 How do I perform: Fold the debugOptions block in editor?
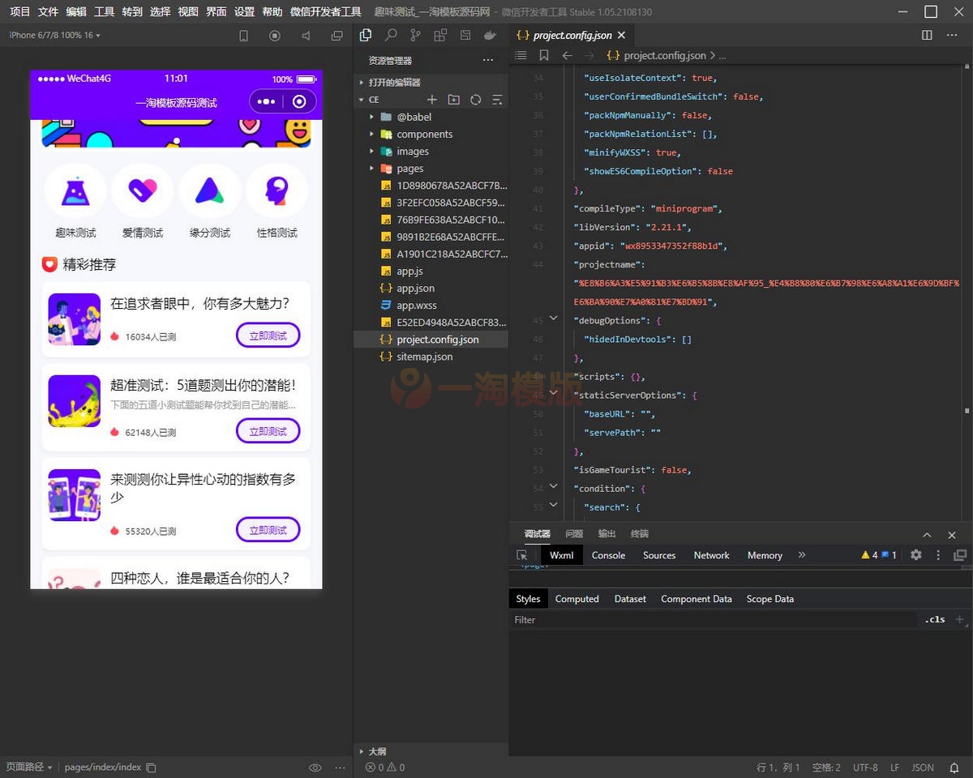pos(554,318)
